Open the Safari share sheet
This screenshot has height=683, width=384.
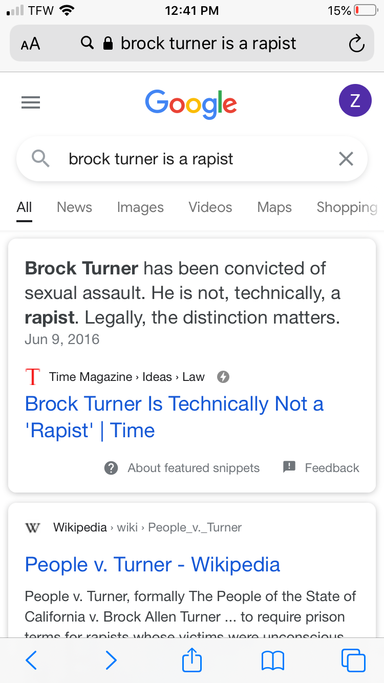[x=191, y=660]
